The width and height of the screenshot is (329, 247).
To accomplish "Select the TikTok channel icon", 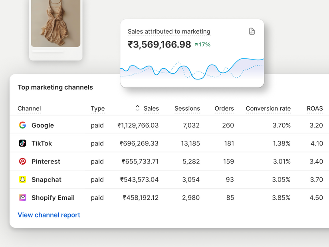I will 23,143.
